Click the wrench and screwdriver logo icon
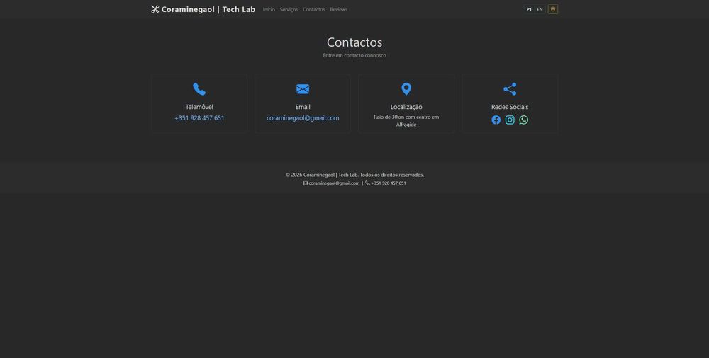Screen dimensions: 709x358 (155, 9)
